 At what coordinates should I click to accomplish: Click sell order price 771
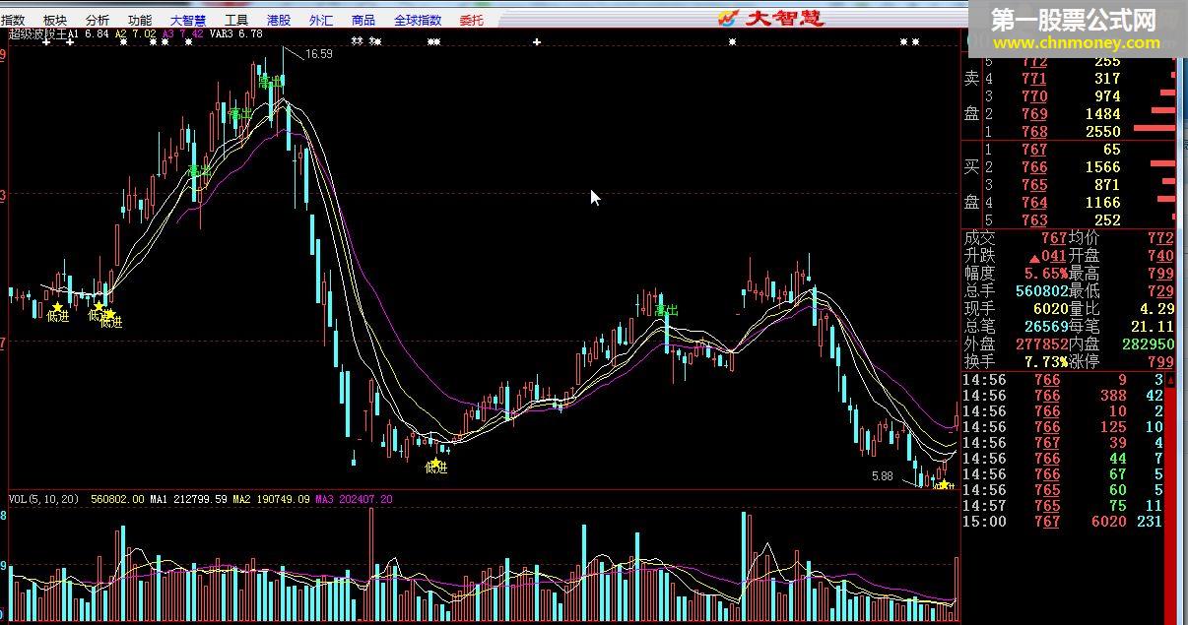(x=1034, y=79)
